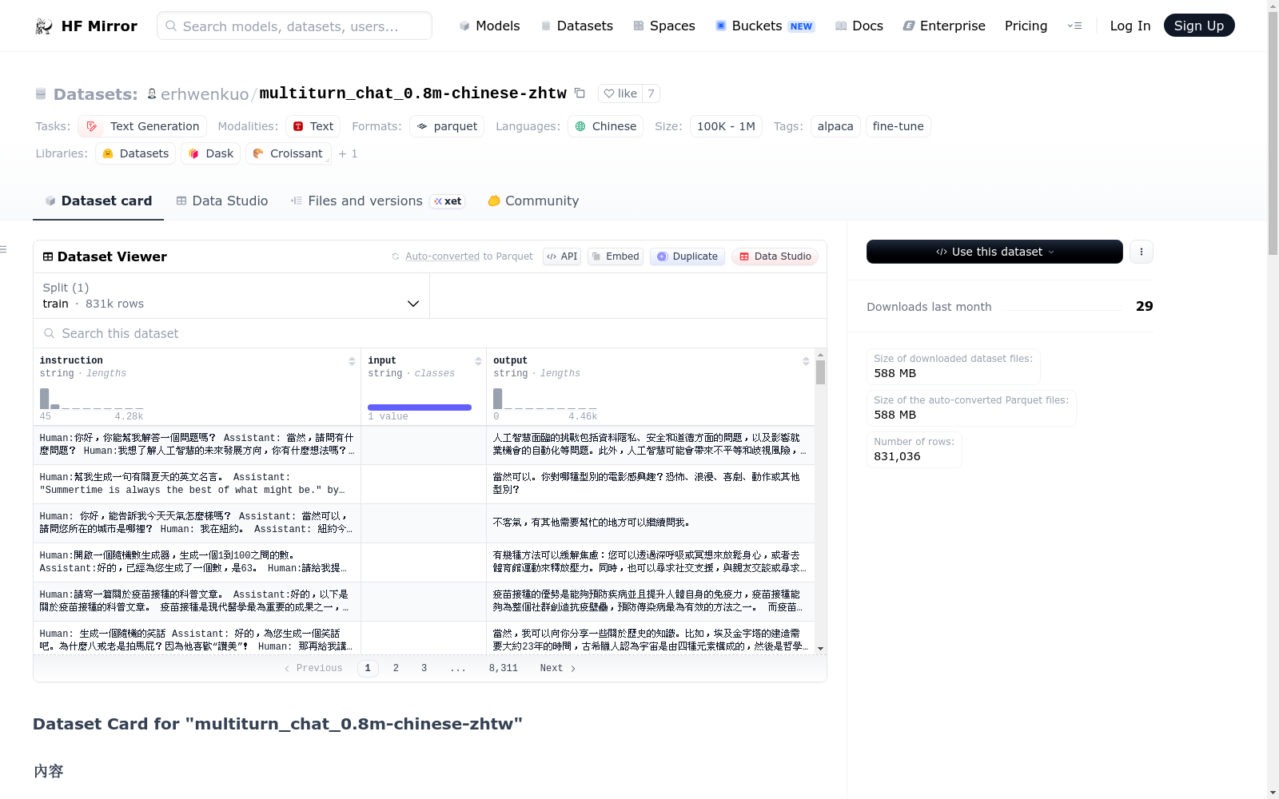The width and height of the screenshot is (1279, 799).
Task: Click the erhwenkuo author link
Action: pyautogui.click(x=205, y=94)
